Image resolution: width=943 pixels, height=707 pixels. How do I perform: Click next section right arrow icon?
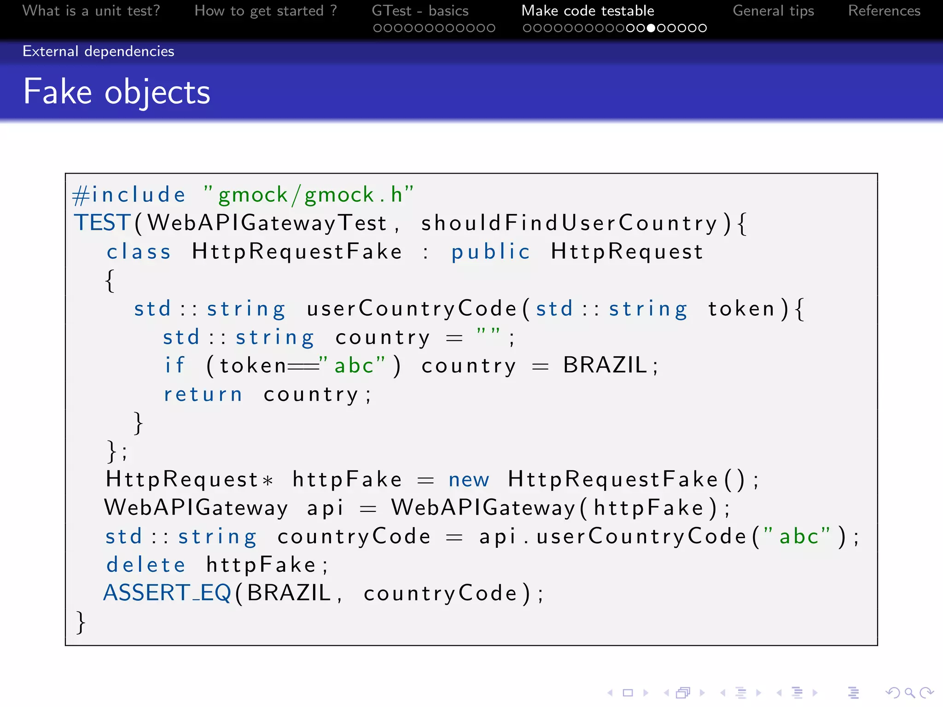(x=815, y=693)
